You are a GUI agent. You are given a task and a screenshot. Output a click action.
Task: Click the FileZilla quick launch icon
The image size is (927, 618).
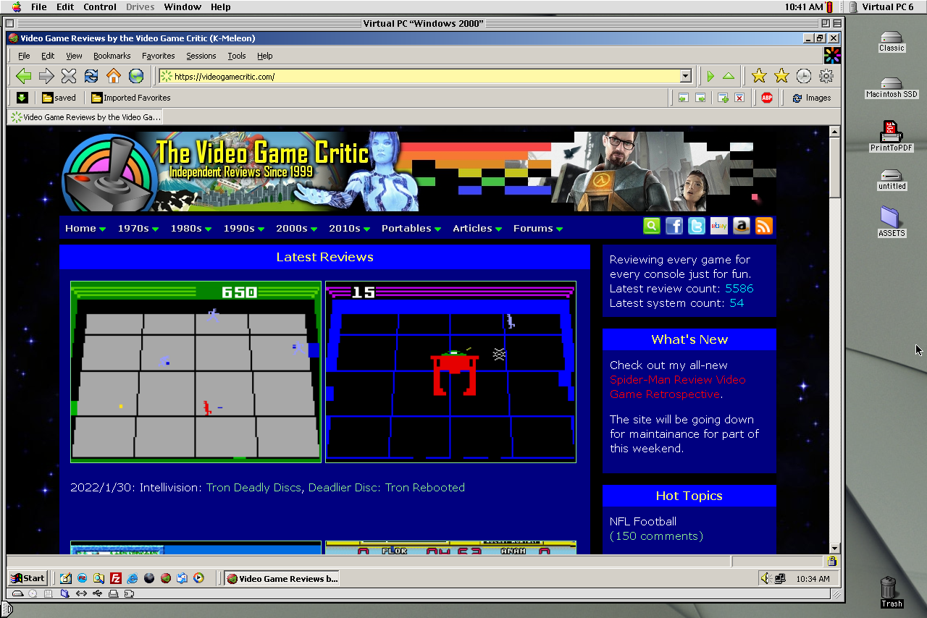point(115,578)
